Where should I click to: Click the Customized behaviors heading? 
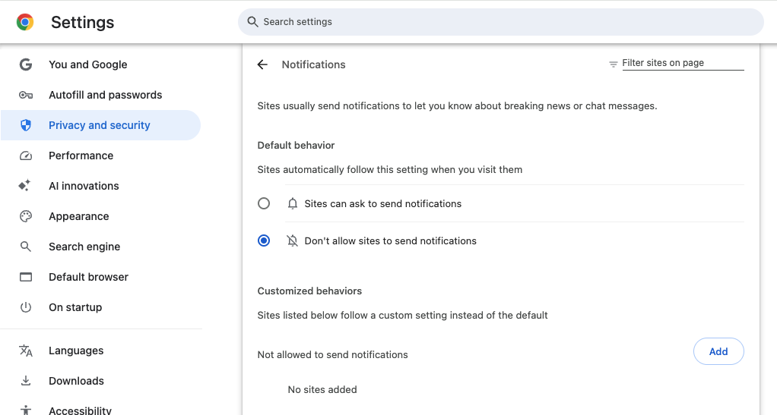pos(309,291)
